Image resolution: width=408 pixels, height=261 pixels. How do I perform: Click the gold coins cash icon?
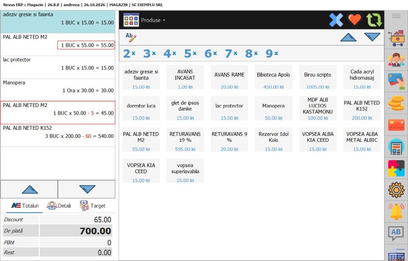click(x=396, y=103)
